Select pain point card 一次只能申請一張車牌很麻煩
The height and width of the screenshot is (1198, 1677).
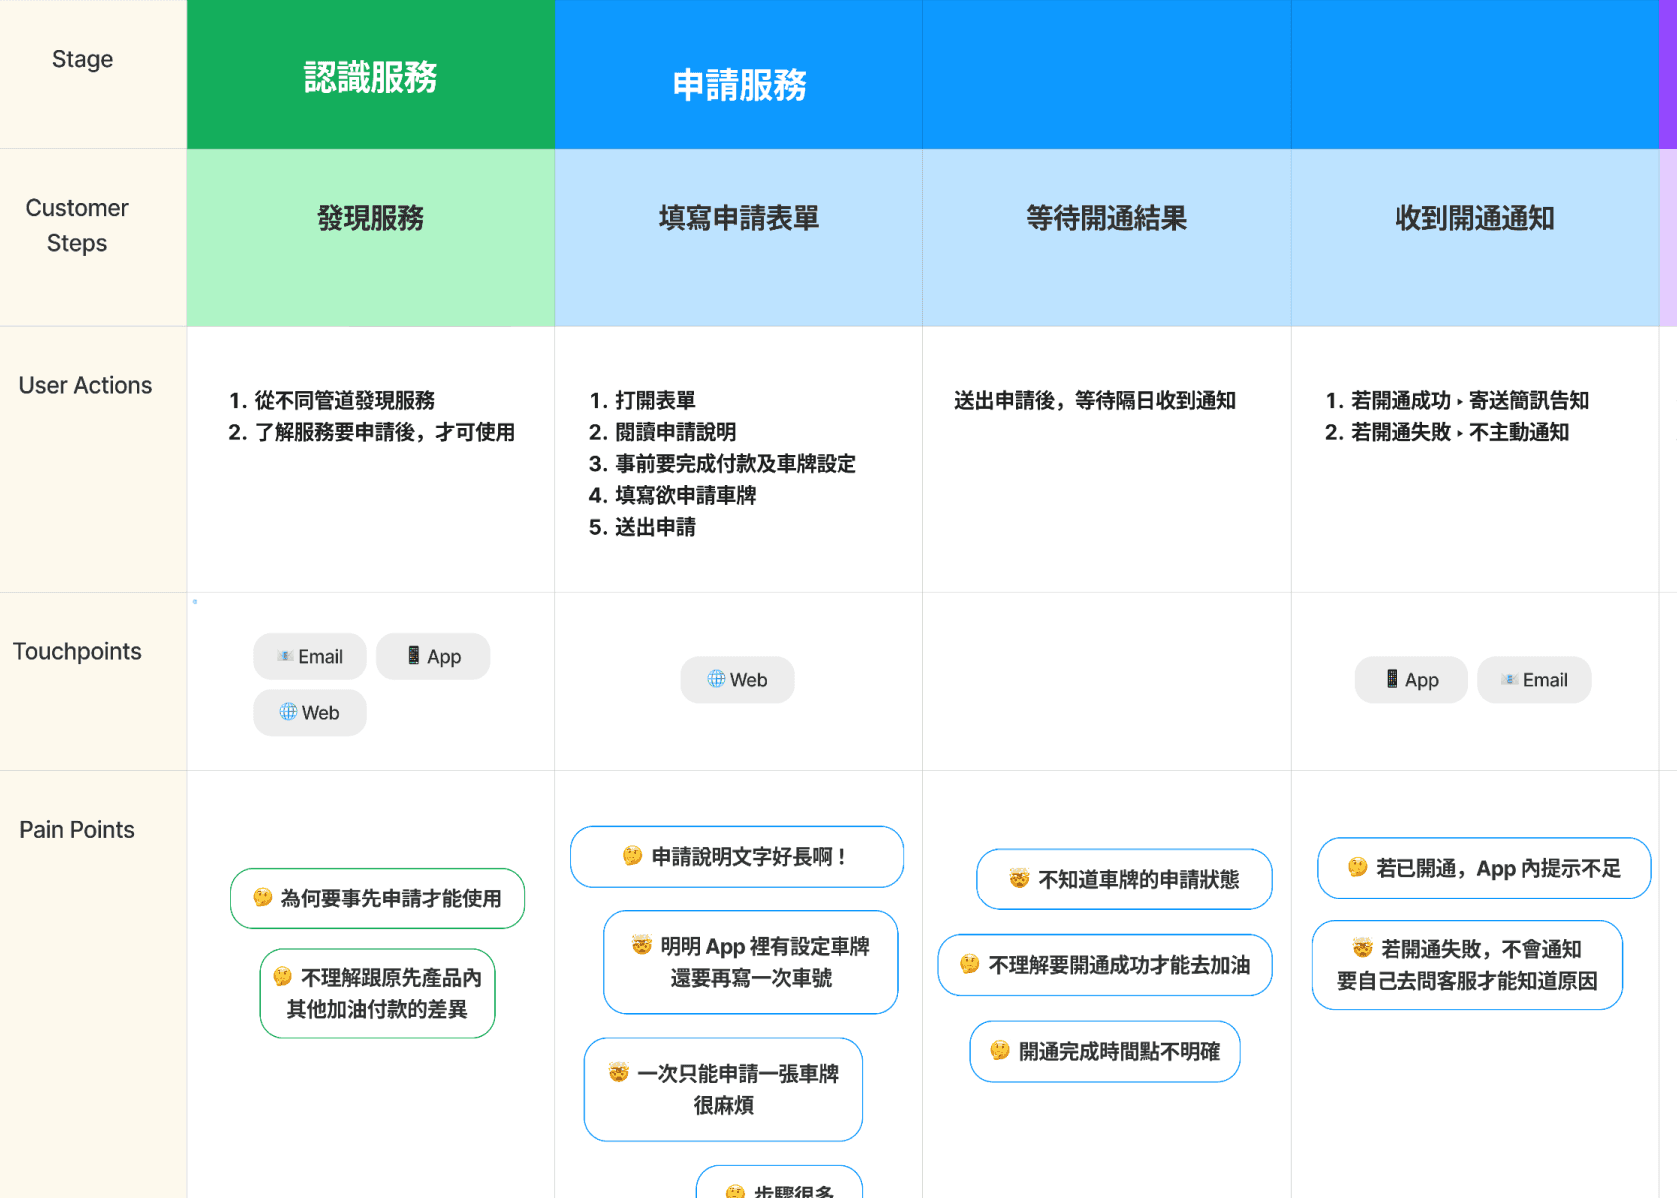[x=724, y=1089]
